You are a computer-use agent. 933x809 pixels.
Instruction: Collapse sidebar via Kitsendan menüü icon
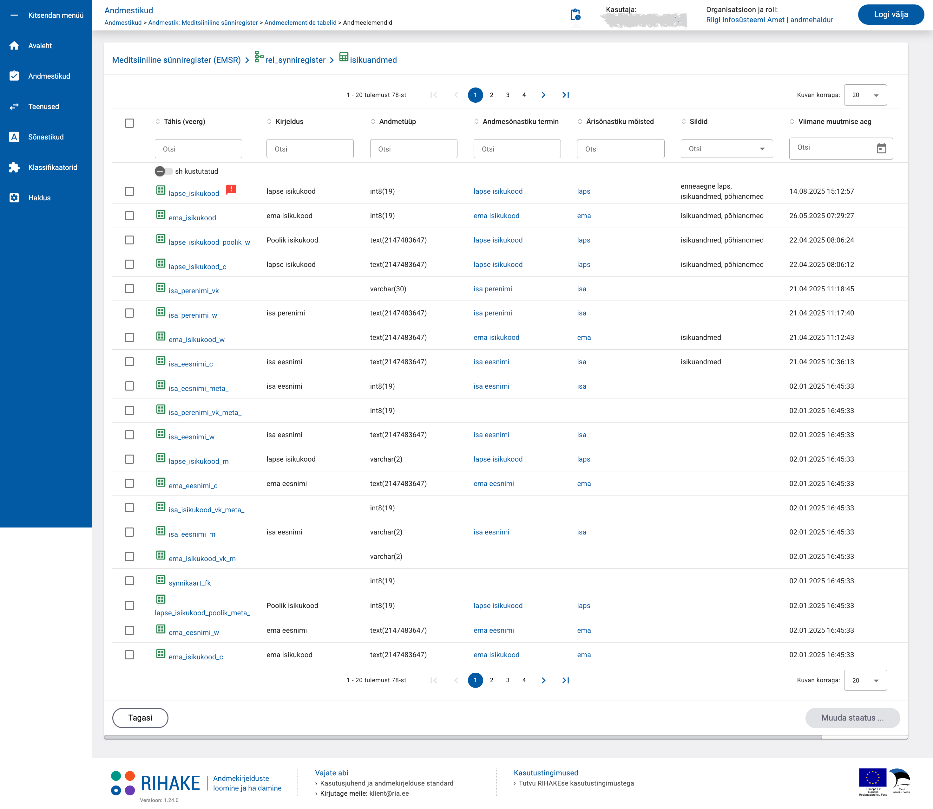click(14, 15)
